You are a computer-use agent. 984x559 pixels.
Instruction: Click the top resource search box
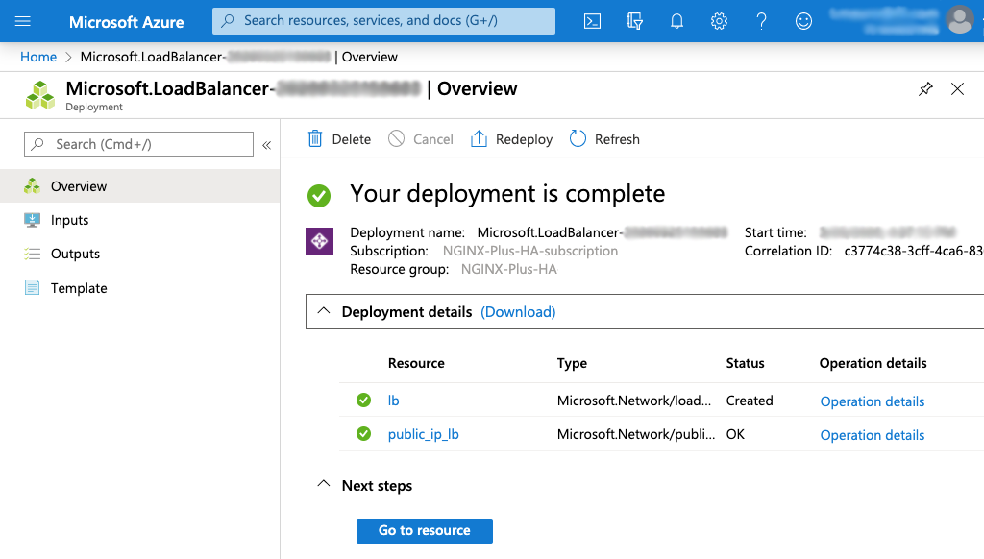click(384, 20)
